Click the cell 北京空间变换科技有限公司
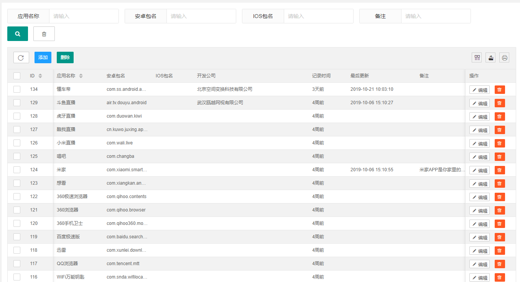The height and width of the screenshot is (282, 520). (225, 89)
